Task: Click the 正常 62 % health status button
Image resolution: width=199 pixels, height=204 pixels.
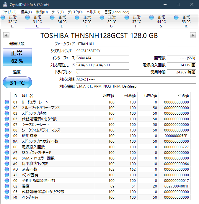Action: coord(17,57)
